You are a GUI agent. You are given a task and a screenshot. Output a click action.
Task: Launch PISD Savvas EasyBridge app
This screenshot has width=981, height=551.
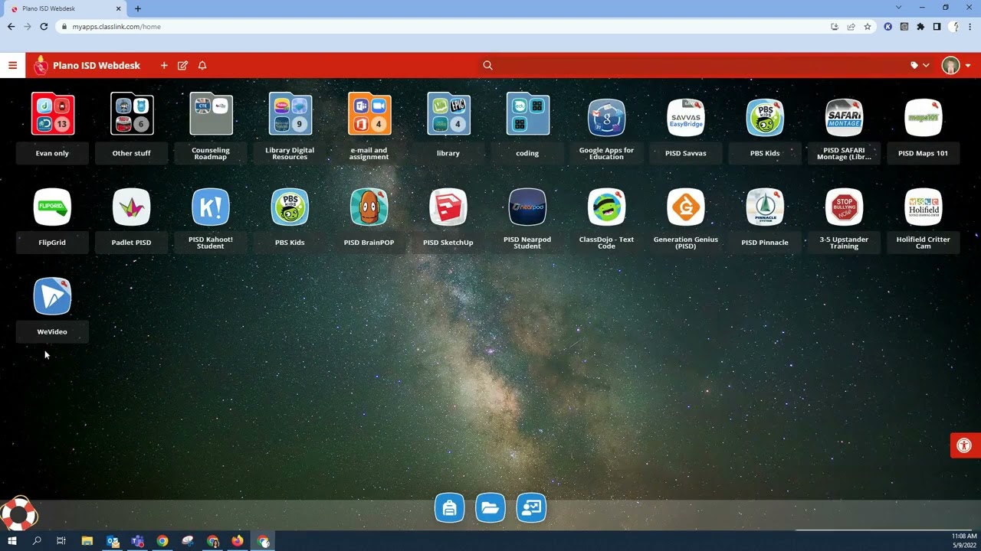tap(685, 118)
